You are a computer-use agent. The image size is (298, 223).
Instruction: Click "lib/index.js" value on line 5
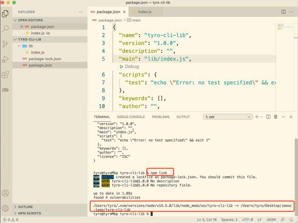point(166,59)
